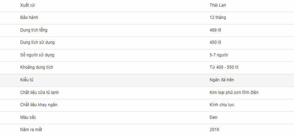The image size is (294, 136).
Task: Click the '12 tháng' warranty value
Action: [x=218, y=18]
